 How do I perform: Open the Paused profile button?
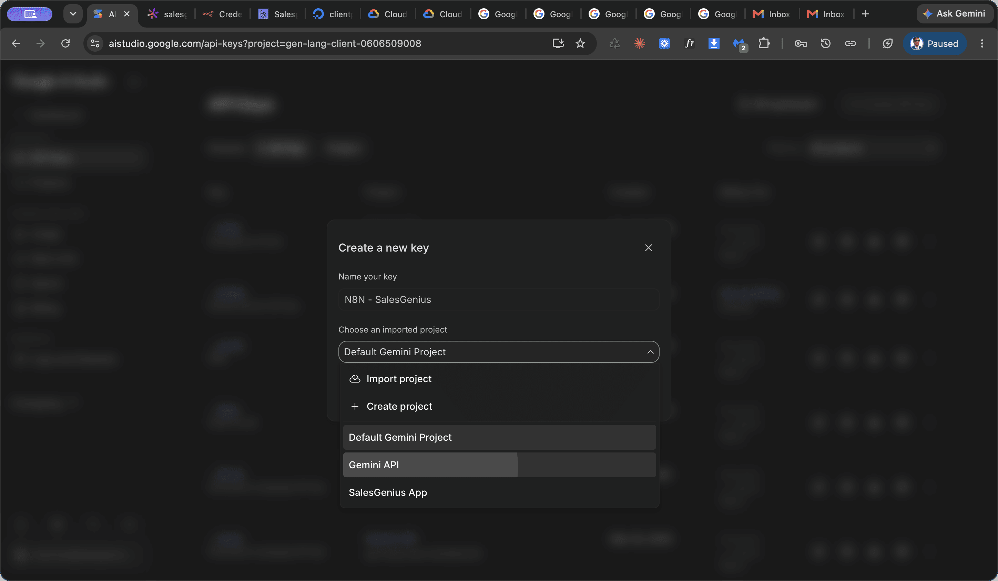(x=935, y=43)
